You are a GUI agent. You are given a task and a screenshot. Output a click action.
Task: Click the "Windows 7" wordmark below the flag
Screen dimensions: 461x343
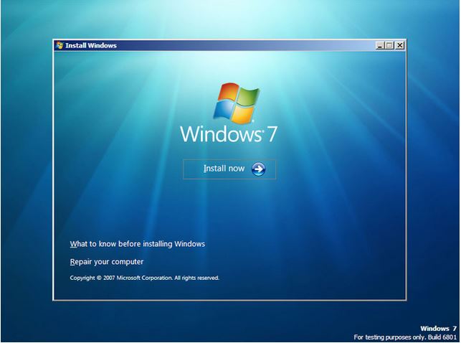click(x=228, y=135)
